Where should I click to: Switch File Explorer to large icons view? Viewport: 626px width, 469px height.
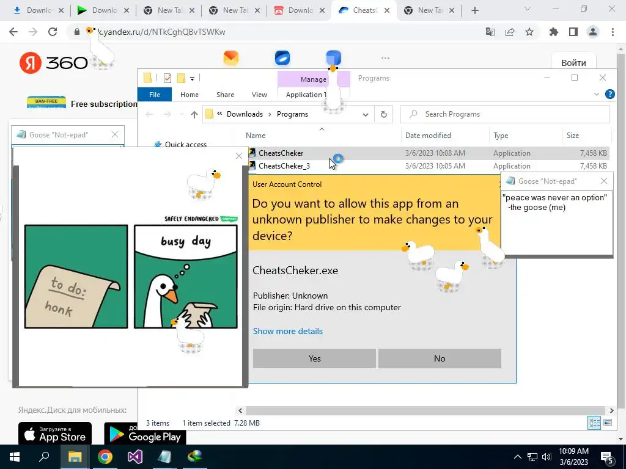[x=608, y=423]
